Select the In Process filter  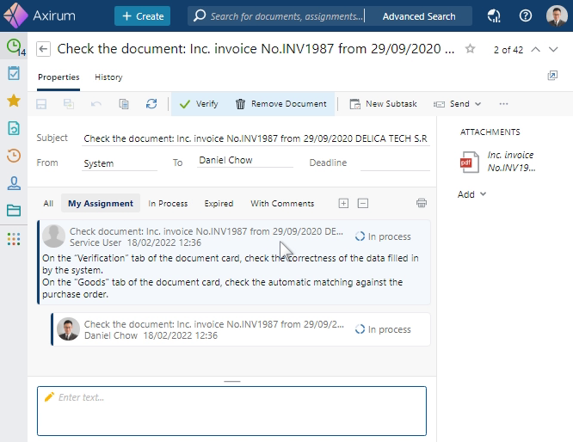[x=168, y=204]
